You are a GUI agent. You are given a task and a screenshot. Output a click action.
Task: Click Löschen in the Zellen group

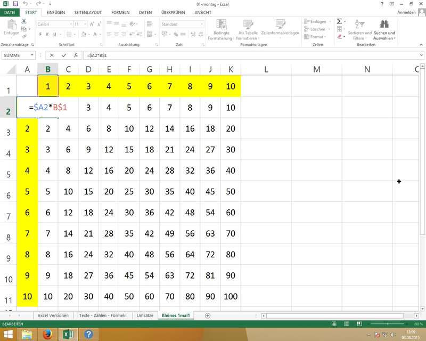[315, 29]
